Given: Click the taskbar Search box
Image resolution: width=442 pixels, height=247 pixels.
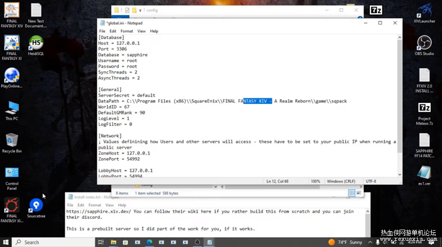Looking at the screenshot, I should click(x=54, y=242).
